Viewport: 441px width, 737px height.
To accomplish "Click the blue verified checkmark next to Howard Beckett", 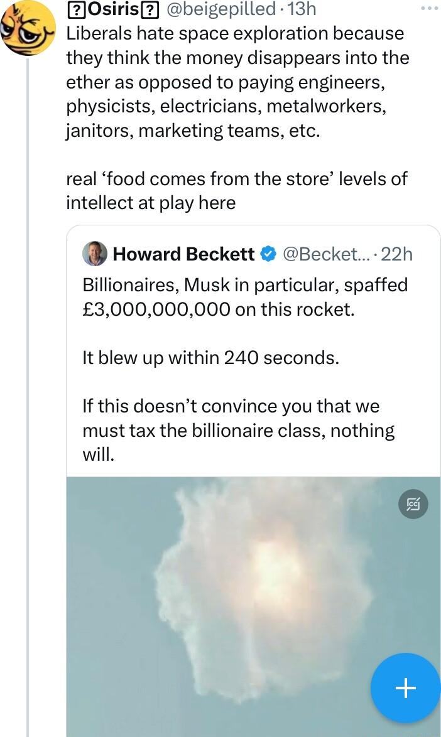I will click(268, 254).
